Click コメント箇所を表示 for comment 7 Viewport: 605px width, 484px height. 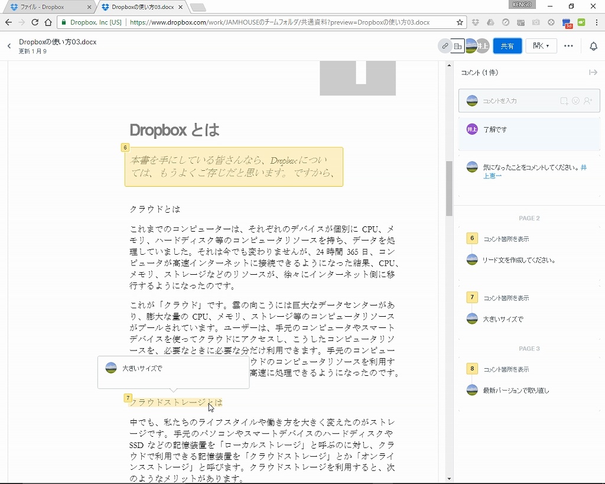506,298
